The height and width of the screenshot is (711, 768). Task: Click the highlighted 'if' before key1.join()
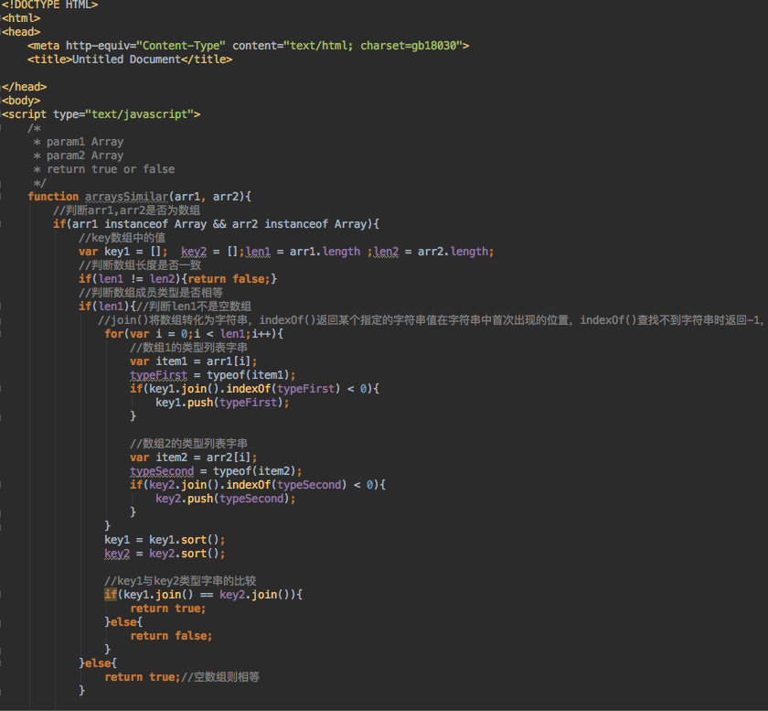111,595
